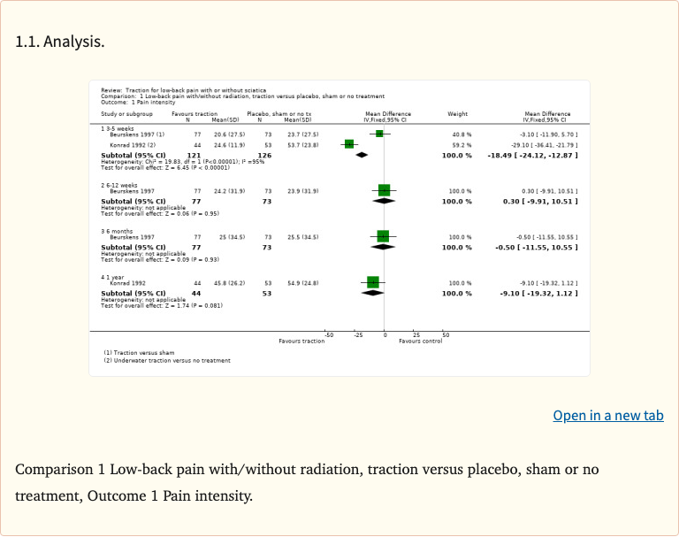Click the '(1) Traction versus sham' footnote

coord(140,352)
